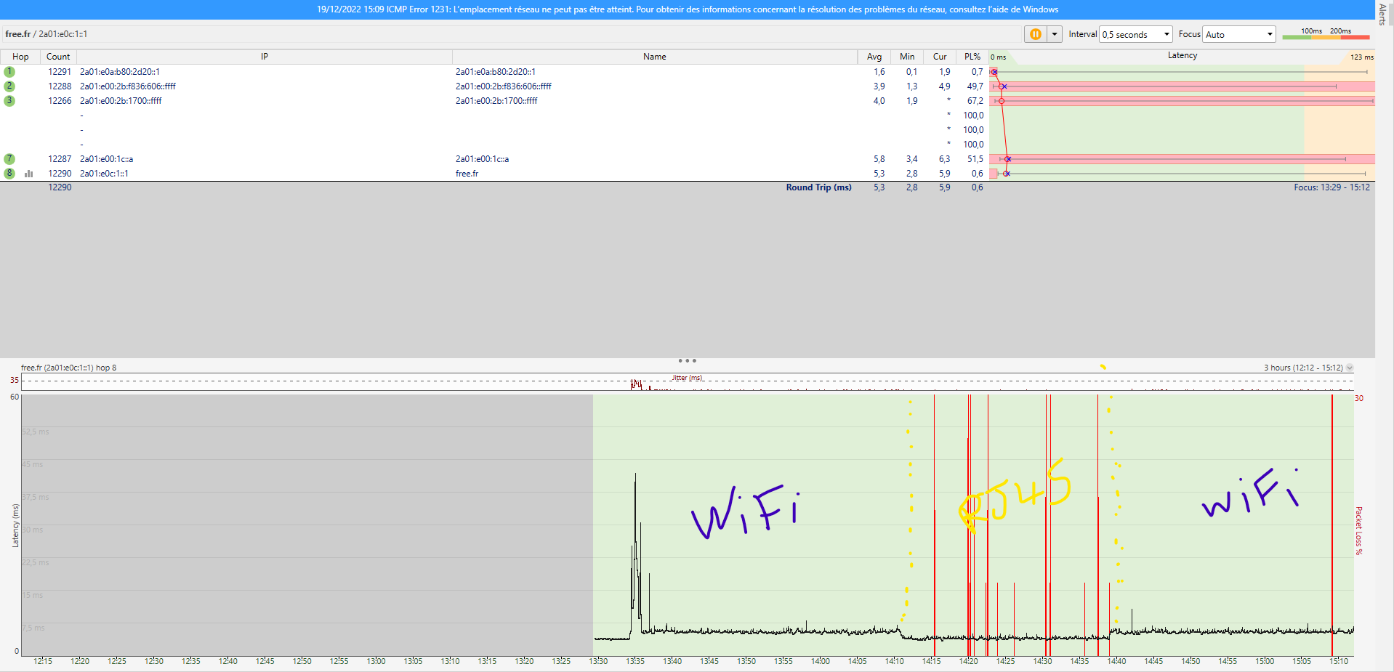Click the green hop 2 circle

(9, 86)
